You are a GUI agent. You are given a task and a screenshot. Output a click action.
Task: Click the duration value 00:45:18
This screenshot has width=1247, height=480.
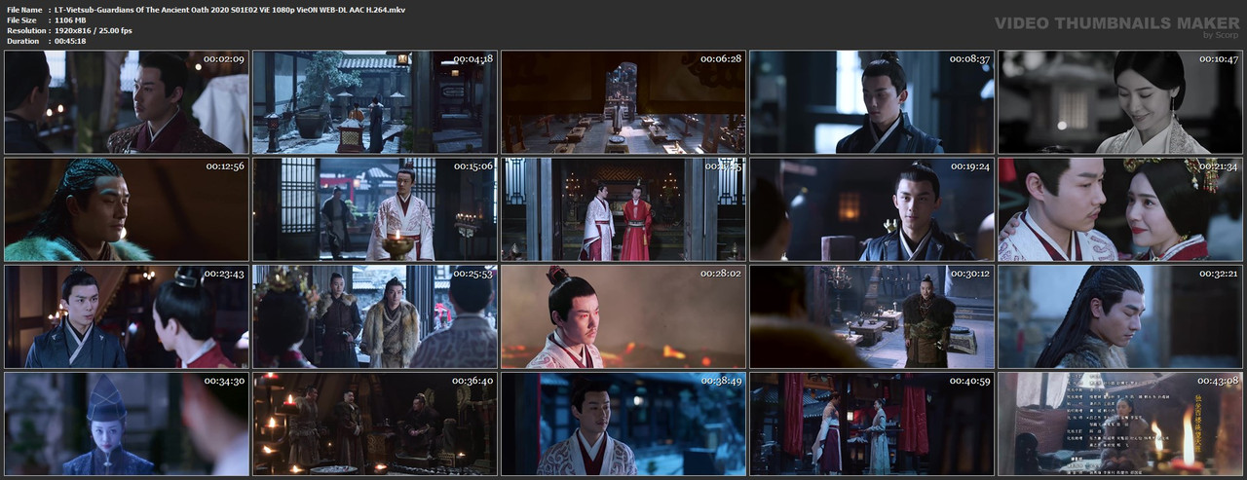(x=70, y=41)
